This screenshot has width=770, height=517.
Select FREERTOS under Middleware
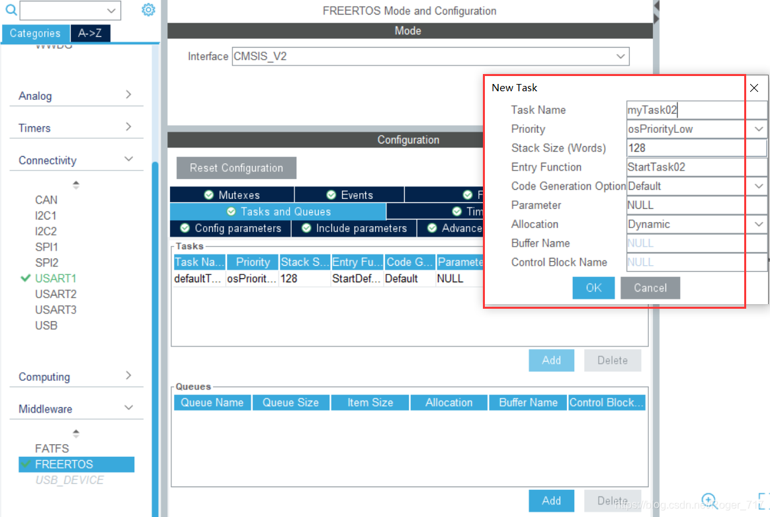tap(77, 465)
